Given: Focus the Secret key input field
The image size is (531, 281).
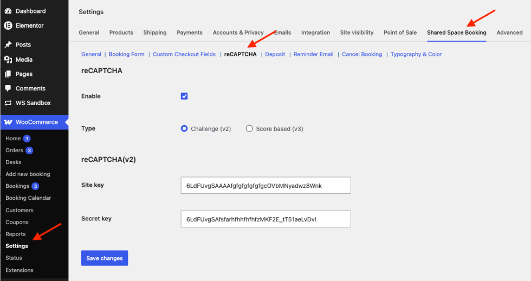Looking at the screenshot, I should pyautogui.click(x=266, y=219).
